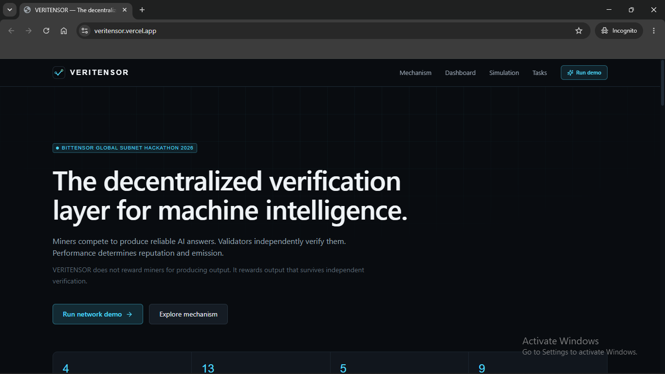Open the Incognito profile indicator

point(619,31)
